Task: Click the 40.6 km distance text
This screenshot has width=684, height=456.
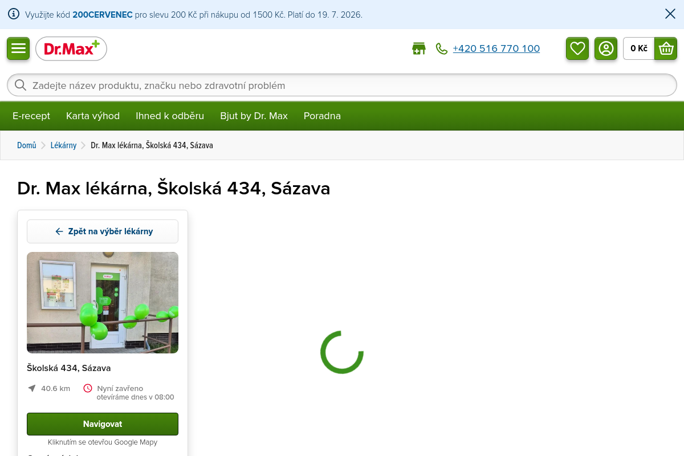Action: click(x=55, y=388)
